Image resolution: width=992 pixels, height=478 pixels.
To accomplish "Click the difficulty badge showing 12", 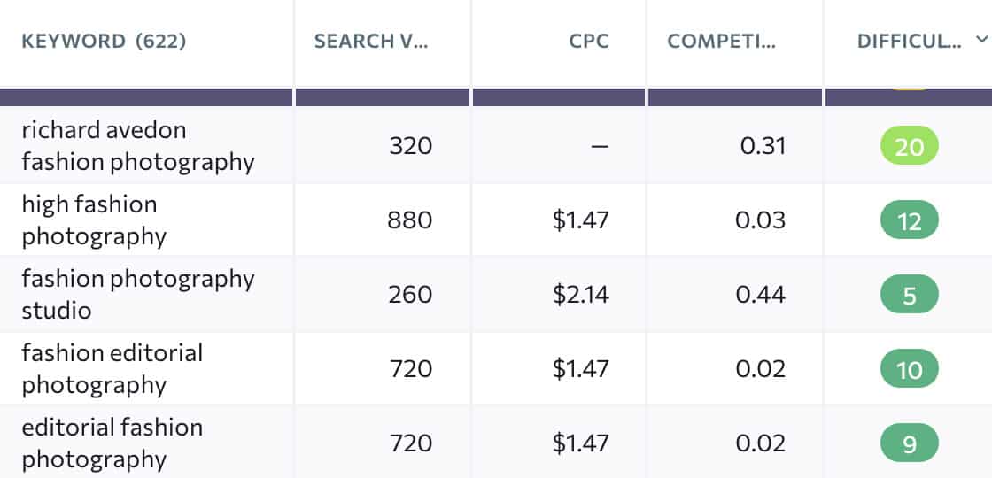I will (909, 221).
